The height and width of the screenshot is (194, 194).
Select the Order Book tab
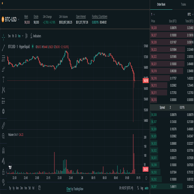click(161, 4)
